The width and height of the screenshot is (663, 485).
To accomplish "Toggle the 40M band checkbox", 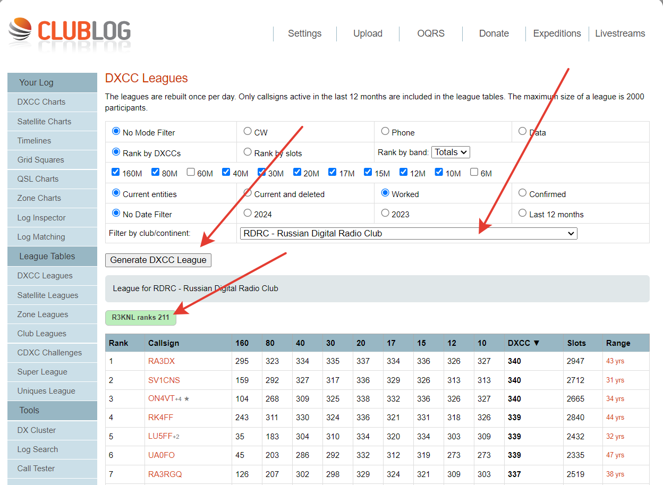I will pyautogui.click(x=226, y=172).
